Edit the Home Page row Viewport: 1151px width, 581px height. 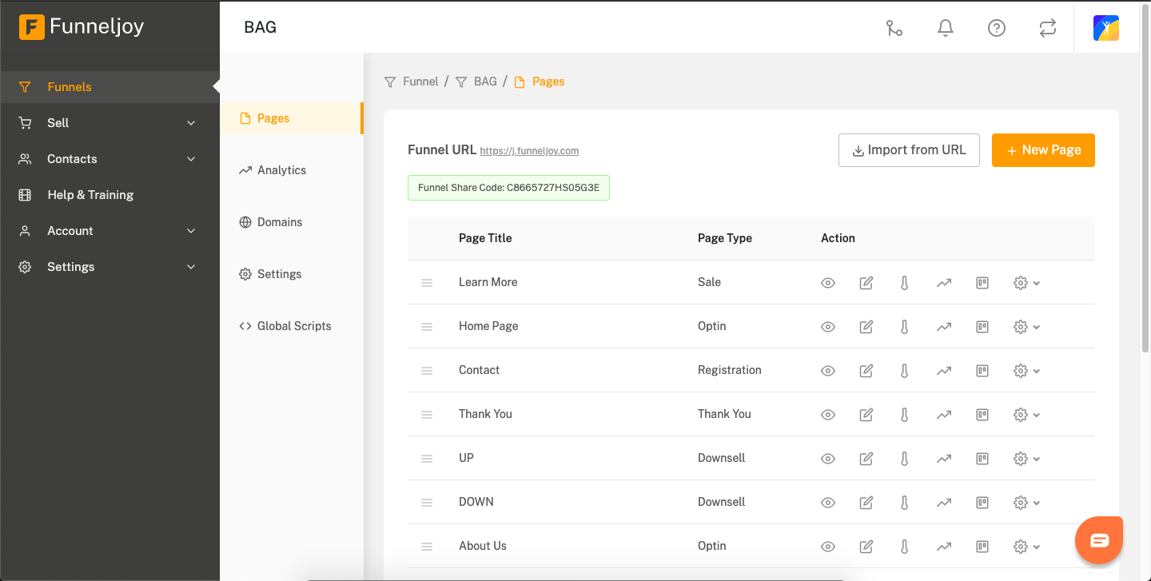(x=866, y=327)
